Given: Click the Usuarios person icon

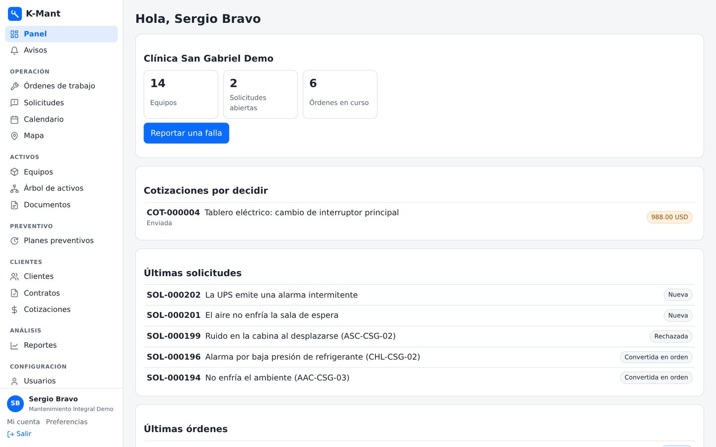Looking at the screenshot, I should 14,381.
